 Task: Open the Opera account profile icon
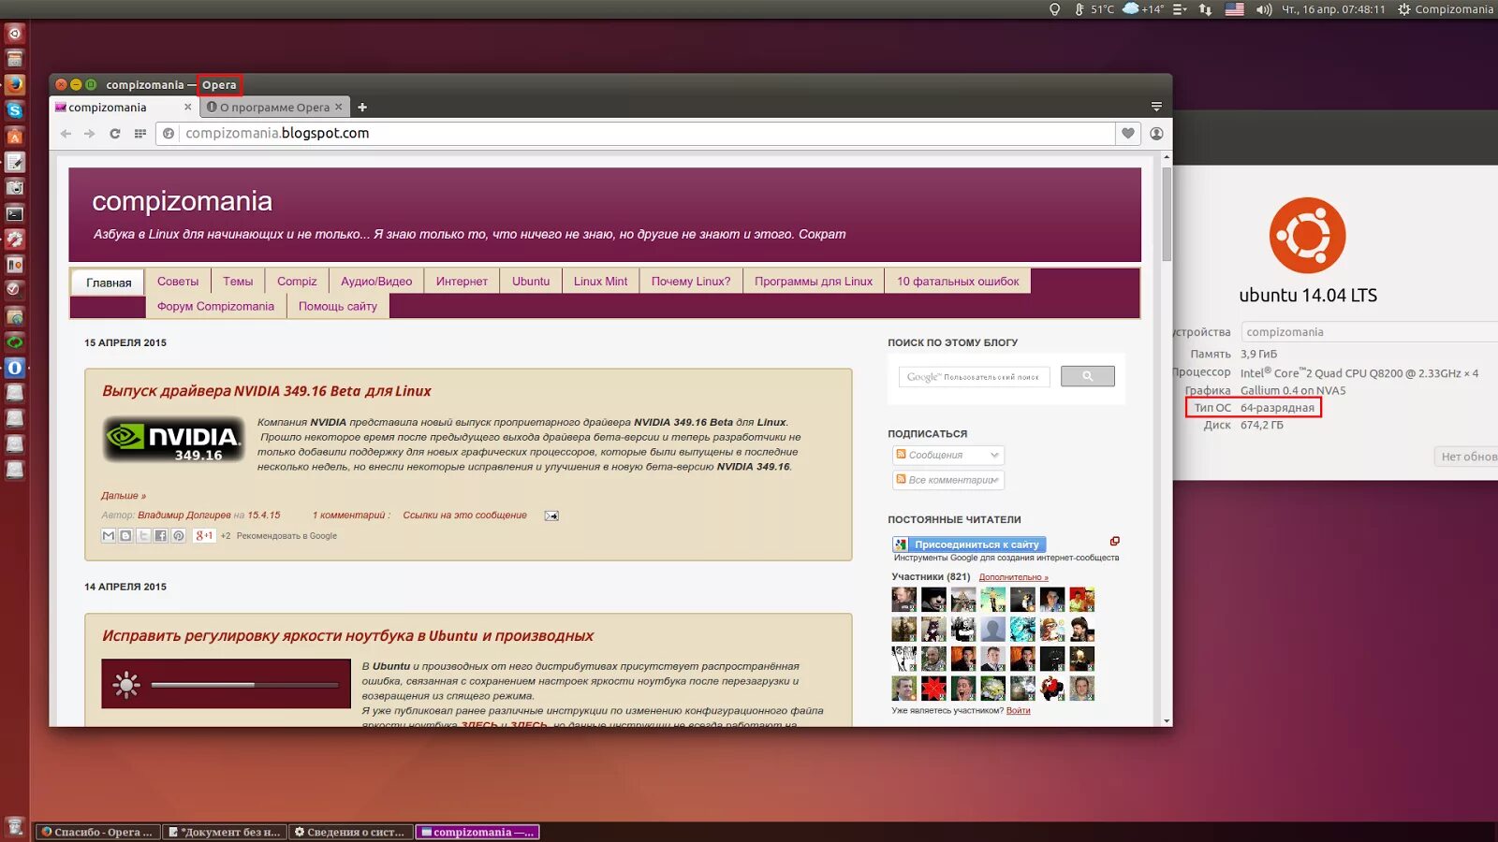coord(1156,134)
